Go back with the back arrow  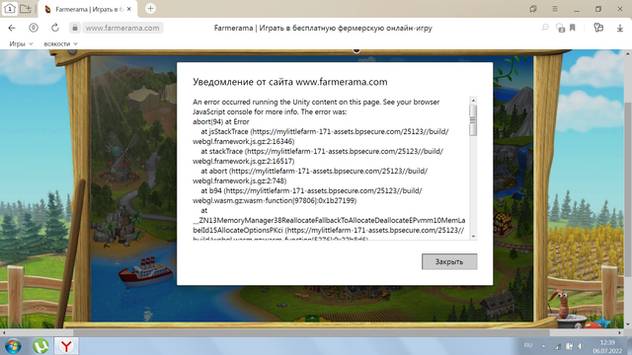12,28
